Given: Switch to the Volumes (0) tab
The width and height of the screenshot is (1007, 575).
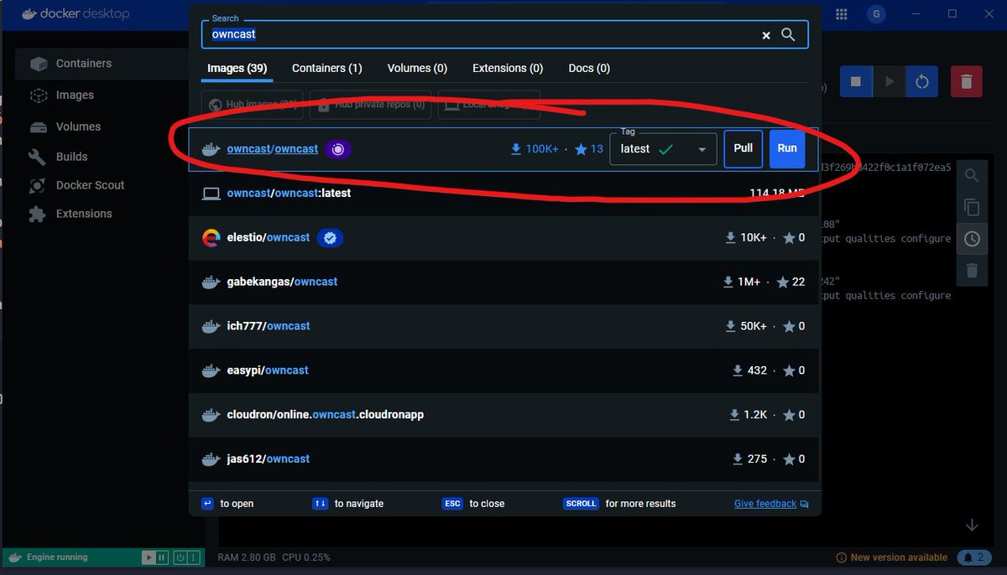Looking at the screenshot, I should [x=417, y=69].
